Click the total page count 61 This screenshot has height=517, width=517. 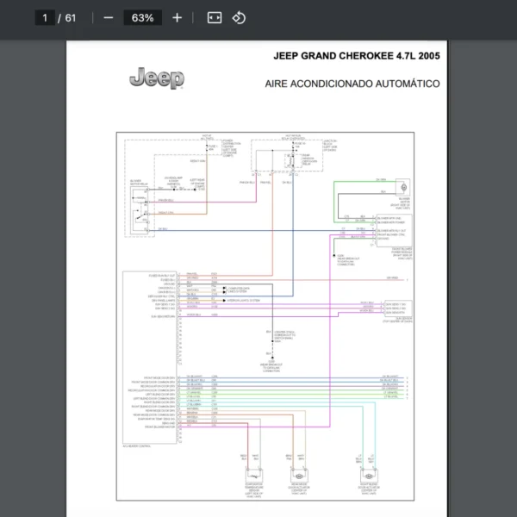71,18
